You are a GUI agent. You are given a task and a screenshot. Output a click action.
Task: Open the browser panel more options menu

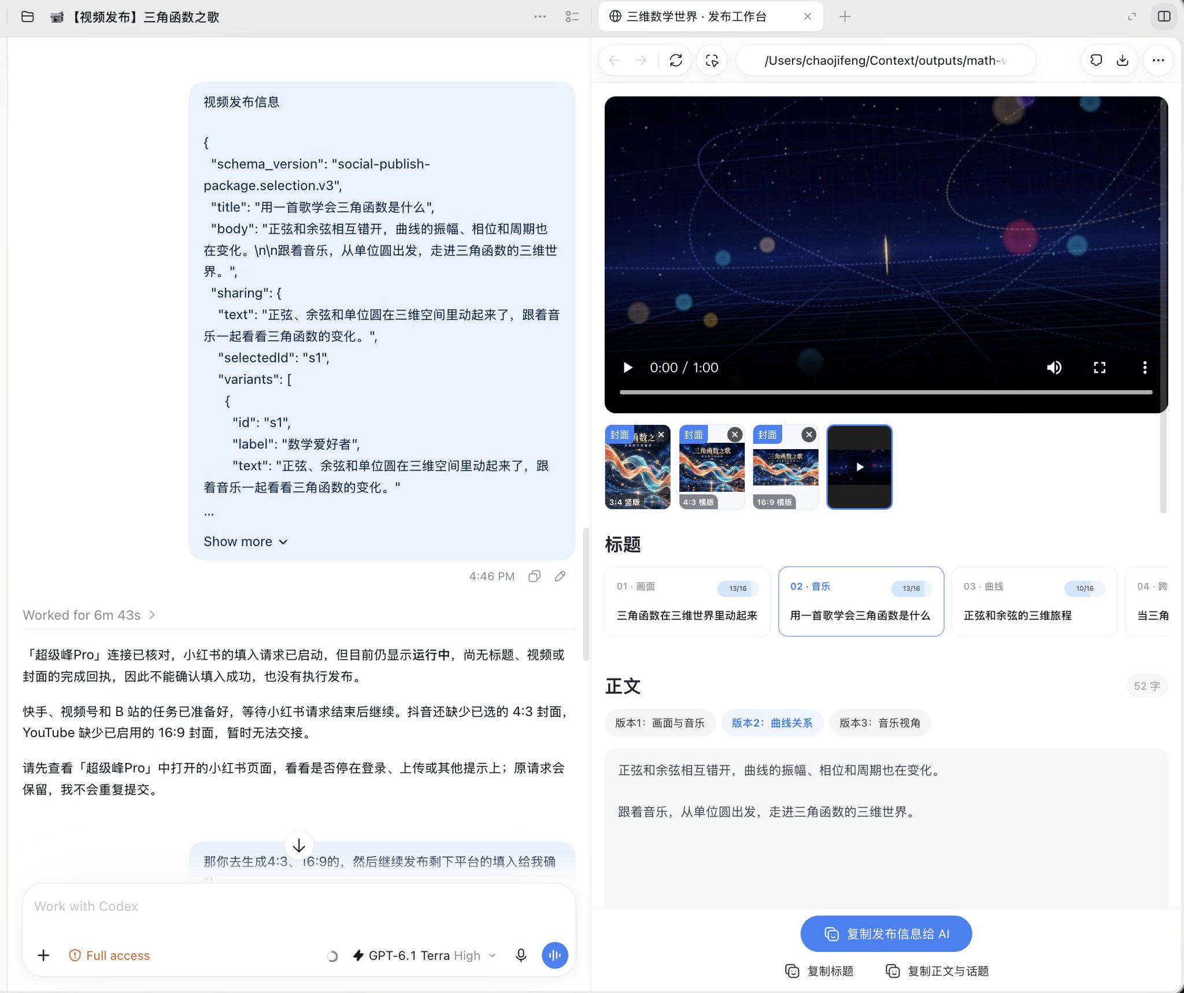pos(1158,60)
